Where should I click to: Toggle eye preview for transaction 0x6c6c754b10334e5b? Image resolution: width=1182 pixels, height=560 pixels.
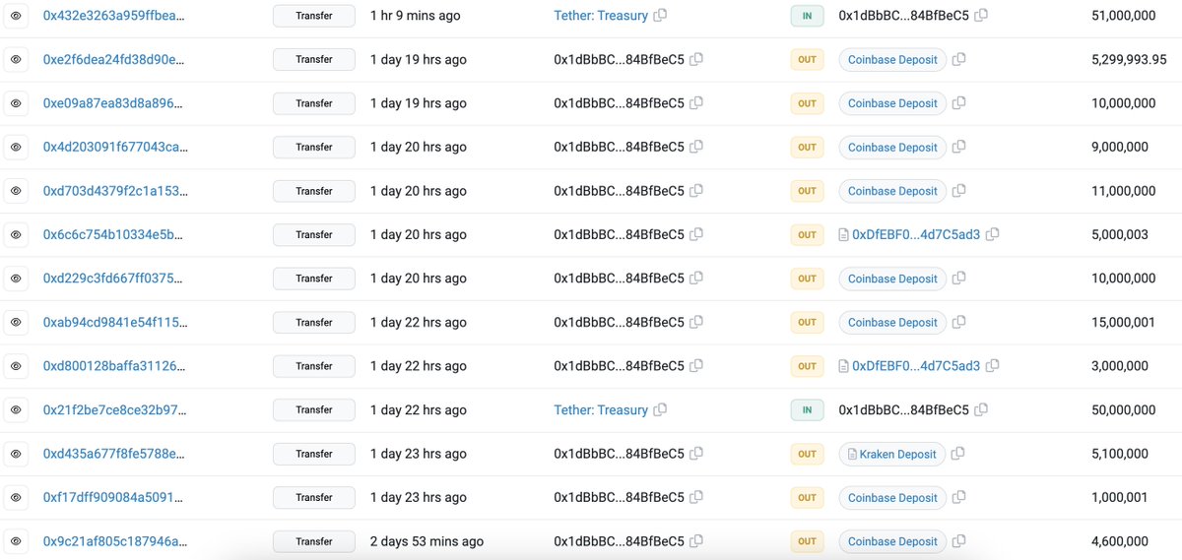16,234
